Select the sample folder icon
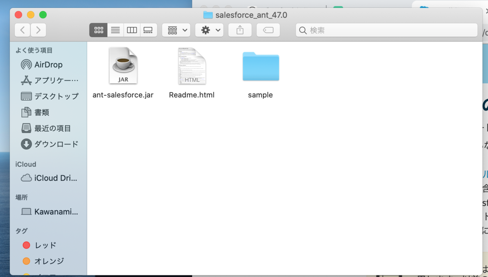Viewport: 488px width, 277px height. pyautogui.click(x=261, y=67)
